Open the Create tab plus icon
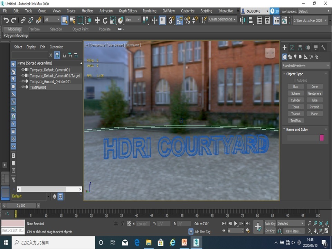The height and width of the screenshot is (249, 332). (x=285, y=47)
